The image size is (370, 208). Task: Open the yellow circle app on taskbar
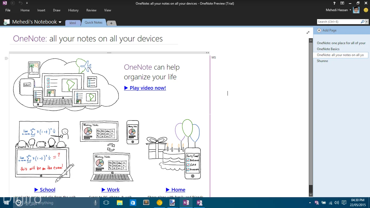click(160, 203)
